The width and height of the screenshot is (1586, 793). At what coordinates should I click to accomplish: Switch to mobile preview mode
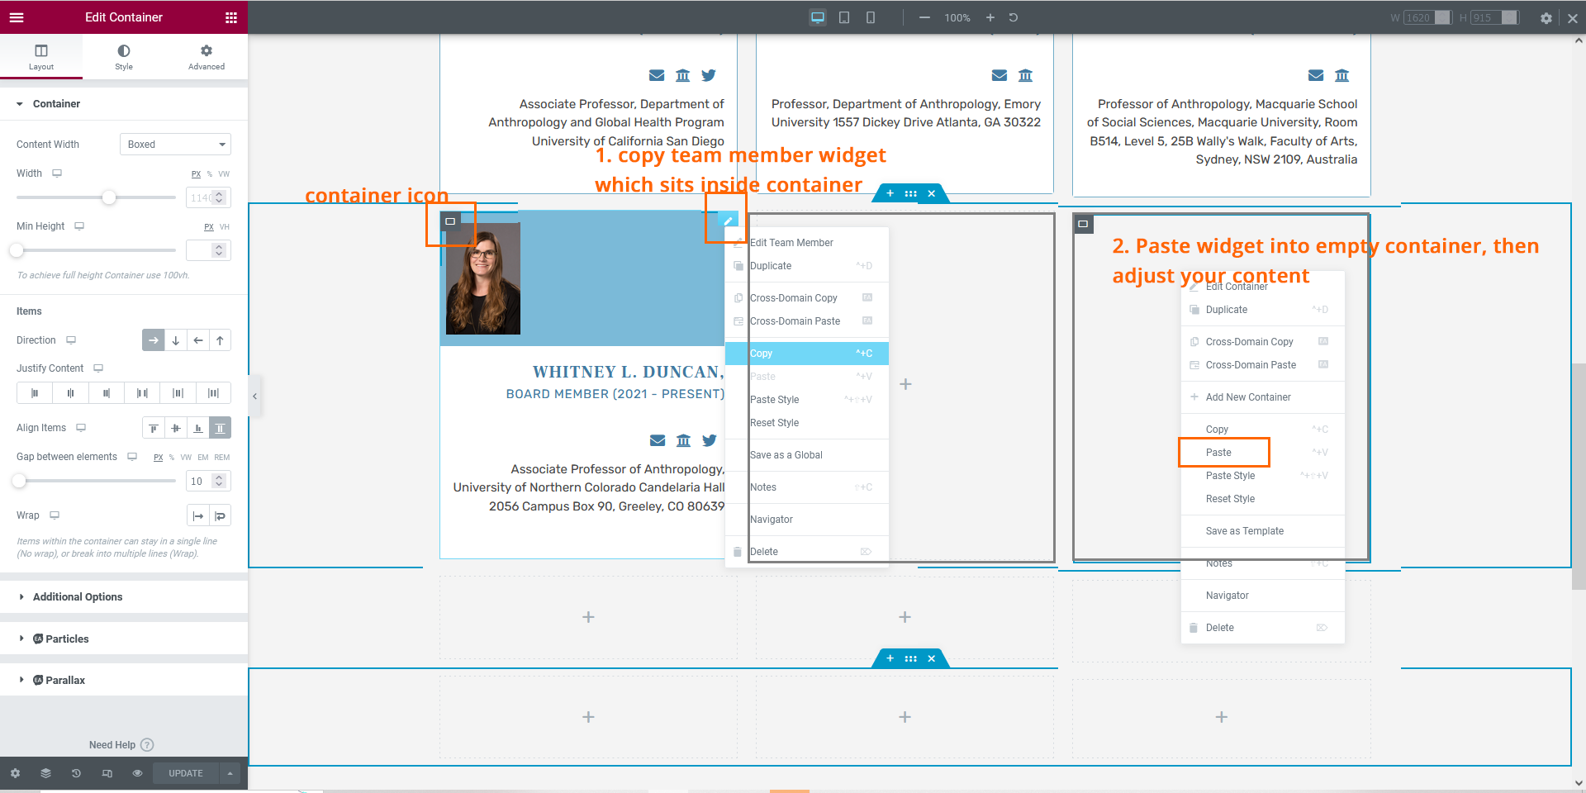click(871, 17)
